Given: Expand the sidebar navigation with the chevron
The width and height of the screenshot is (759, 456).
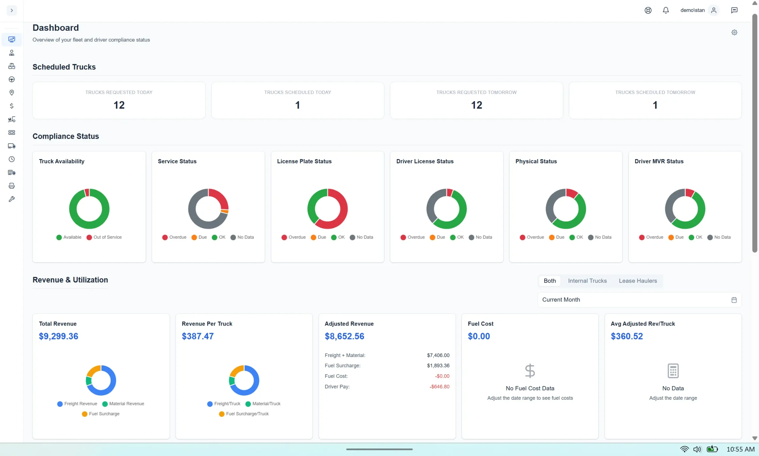Looking at the screenshot, I should 12,10.
